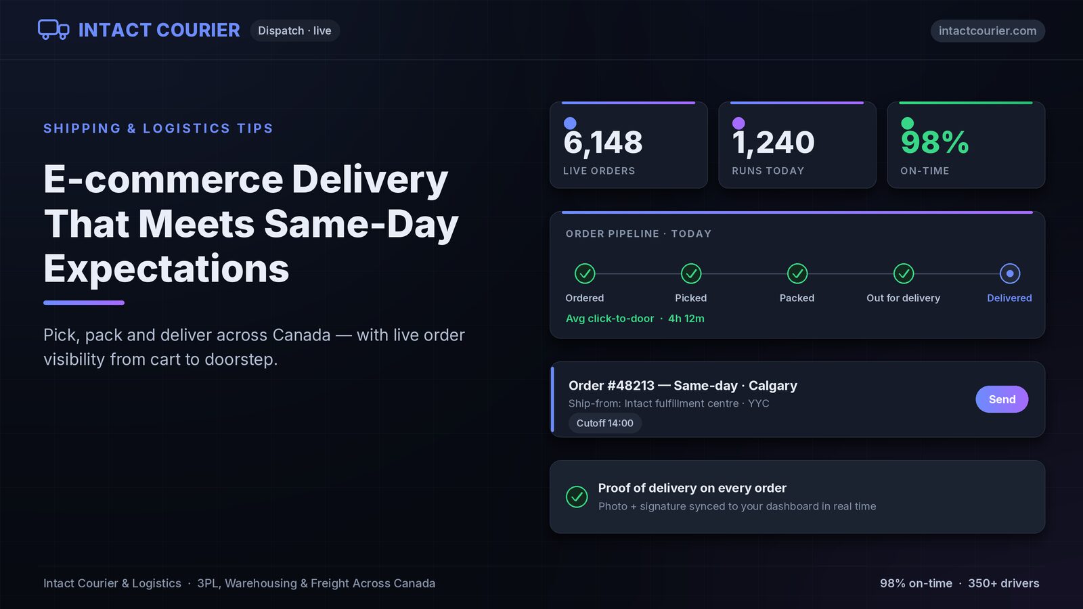1083x609 pixels.
Task: Click the Packed step checkmark
Action: (x=797, y=273)
